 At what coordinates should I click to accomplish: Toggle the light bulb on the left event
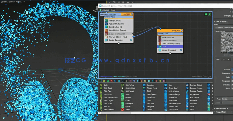[x=132, y=14]
